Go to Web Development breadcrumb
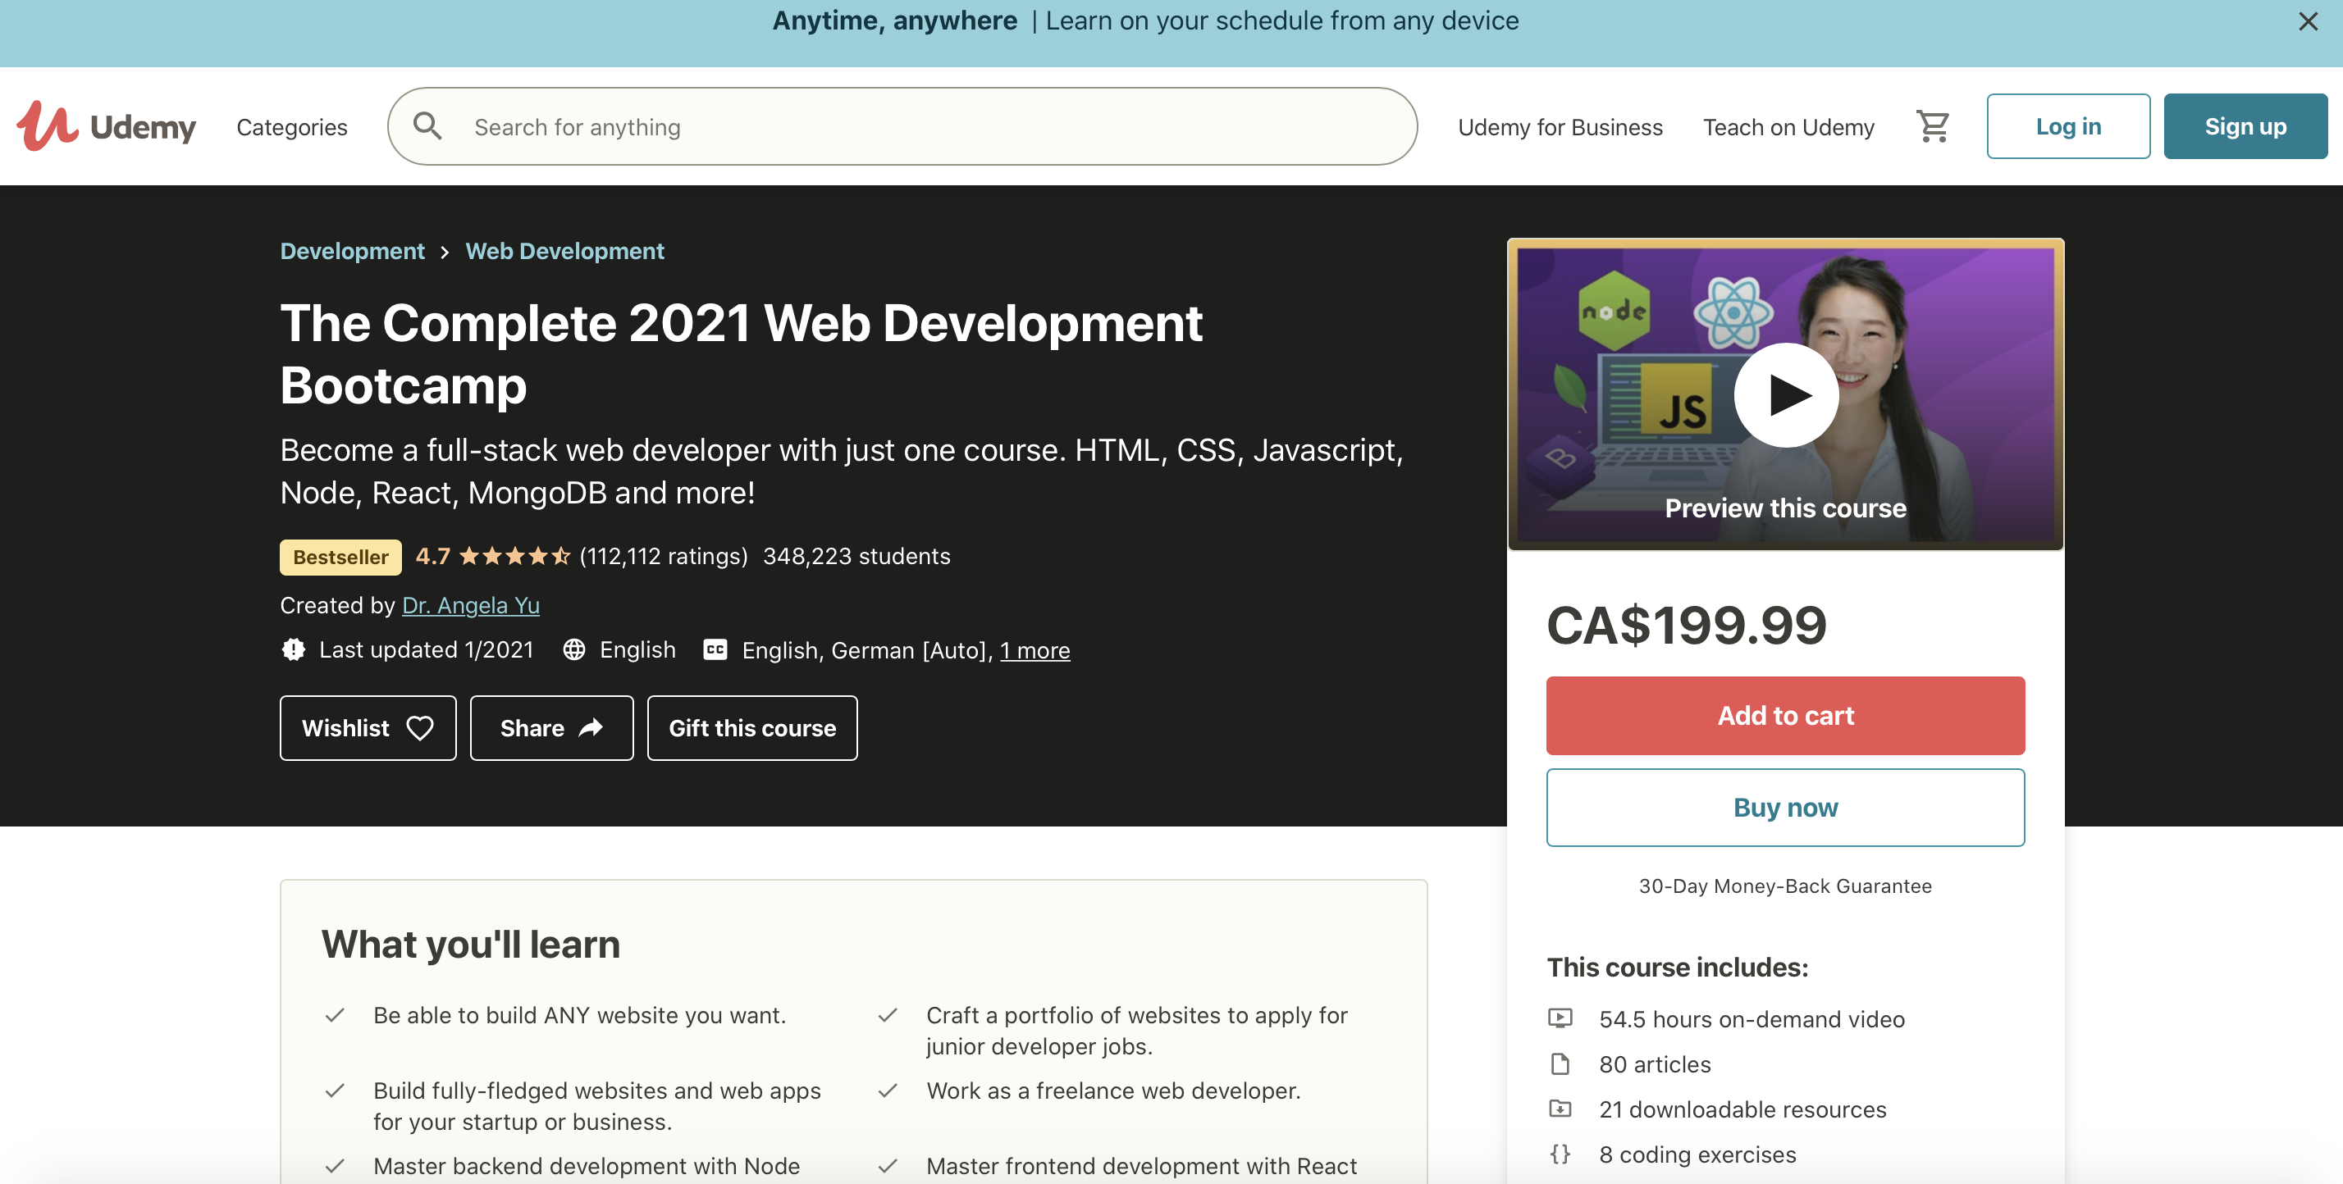The height and width of the screenshot is (1184, 2343). (564, 251)
